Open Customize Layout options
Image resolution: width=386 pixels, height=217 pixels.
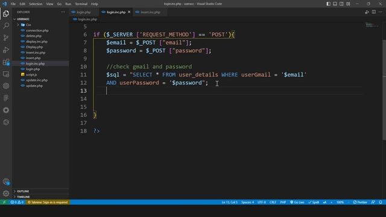[348, 4]
